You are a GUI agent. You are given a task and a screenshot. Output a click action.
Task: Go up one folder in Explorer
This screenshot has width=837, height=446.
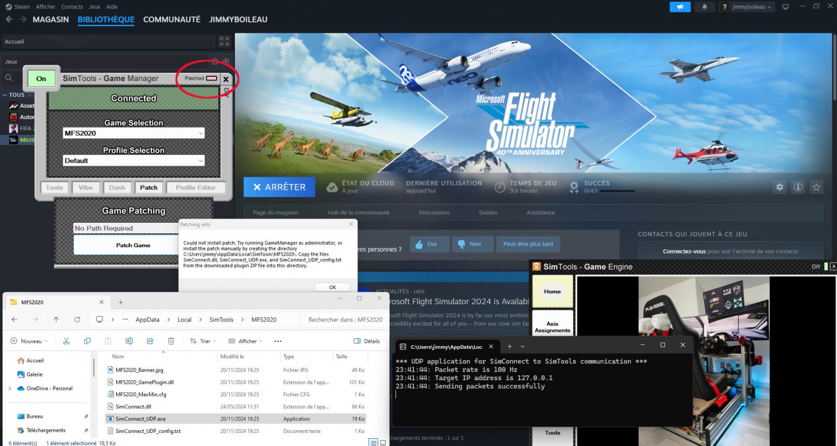click(x=56, y=319)
